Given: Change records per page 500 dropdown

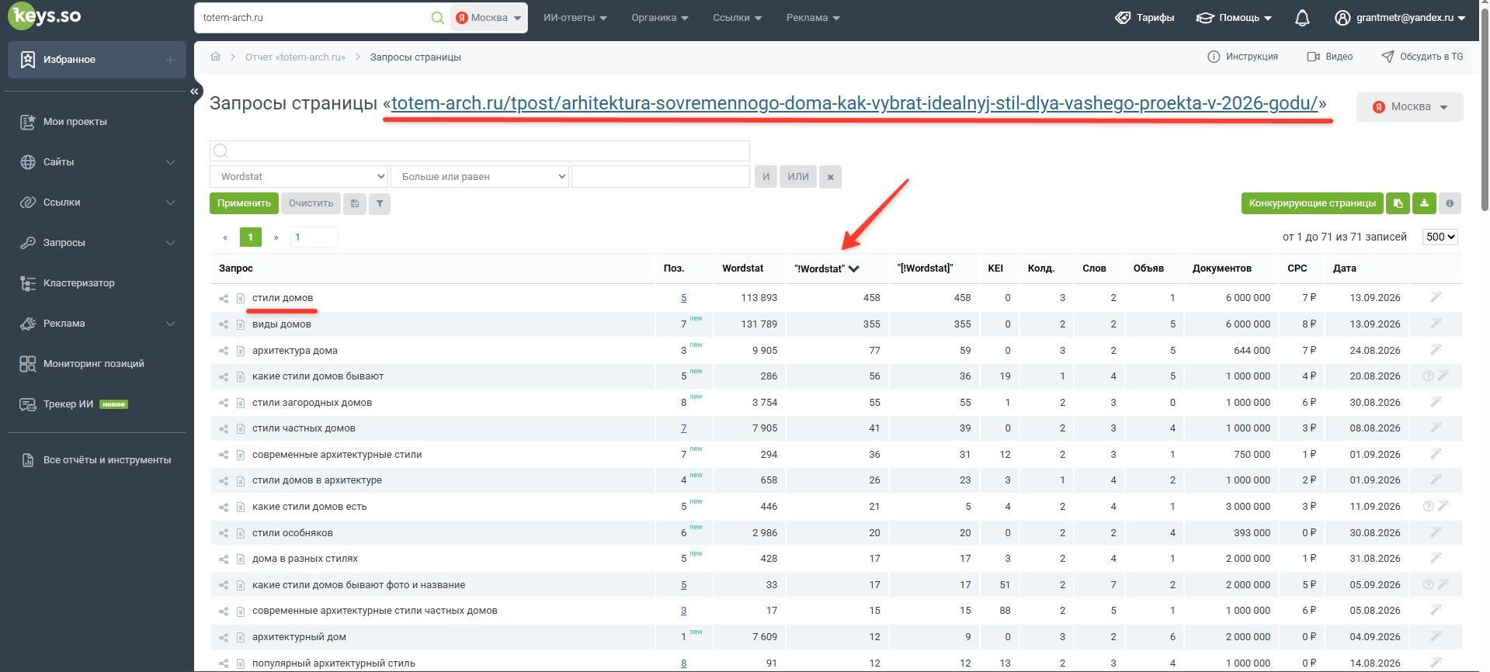Looking at the screenshot, I should pos(1440,237).
